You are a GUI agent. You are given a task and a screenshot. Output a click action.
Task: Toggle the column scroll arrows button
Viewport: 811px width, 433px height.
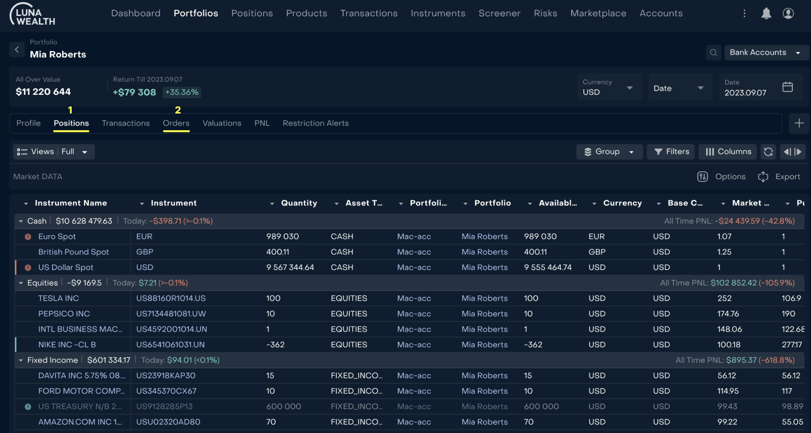pos(793,152)
